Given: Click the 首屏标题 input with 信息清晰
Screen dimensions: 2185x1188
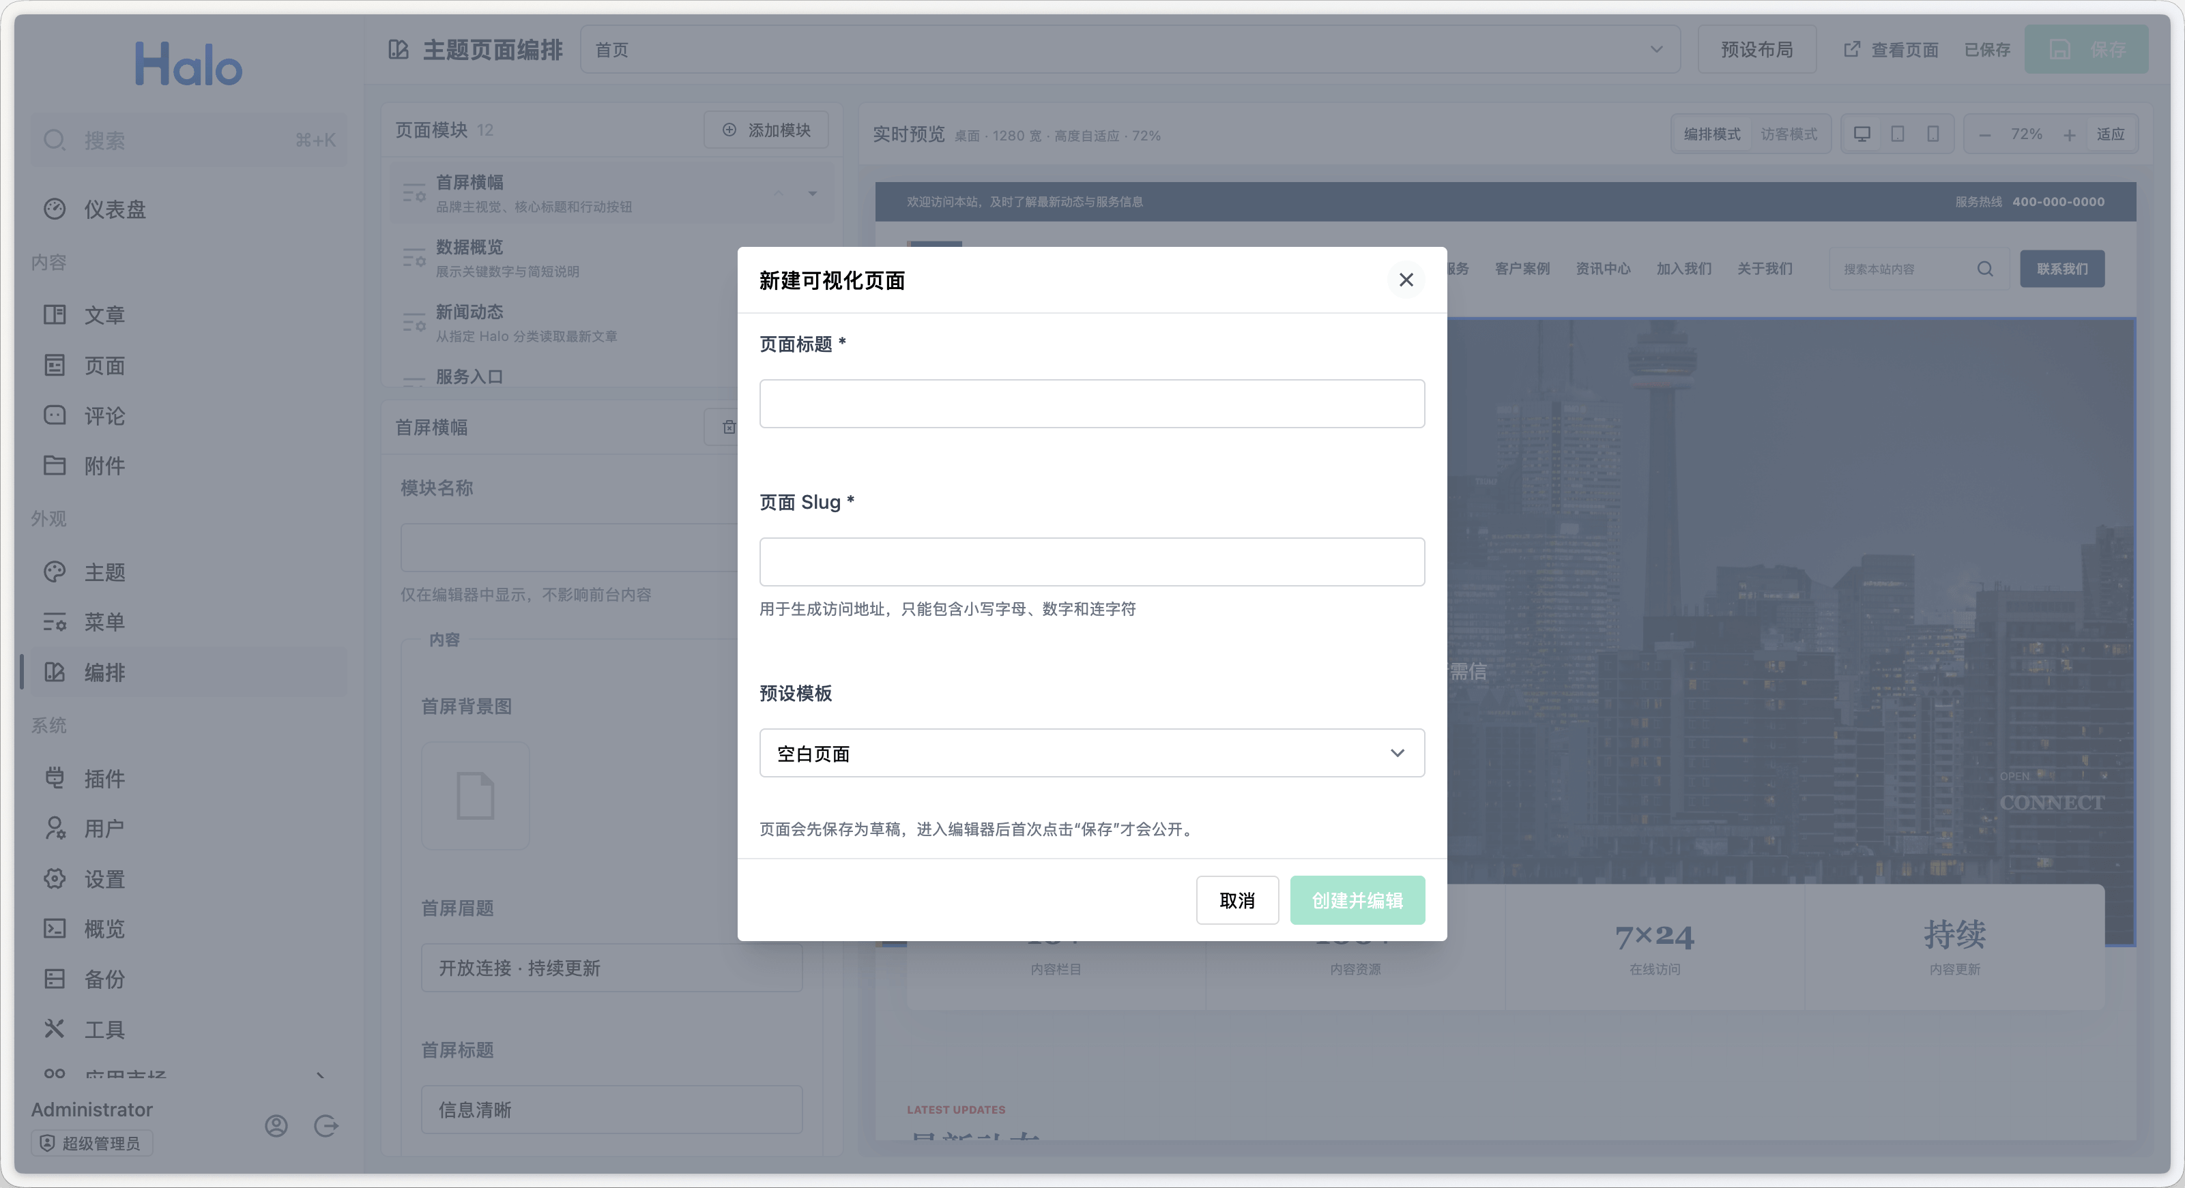Looking at the screenshot, I should tap(611, 1109).
